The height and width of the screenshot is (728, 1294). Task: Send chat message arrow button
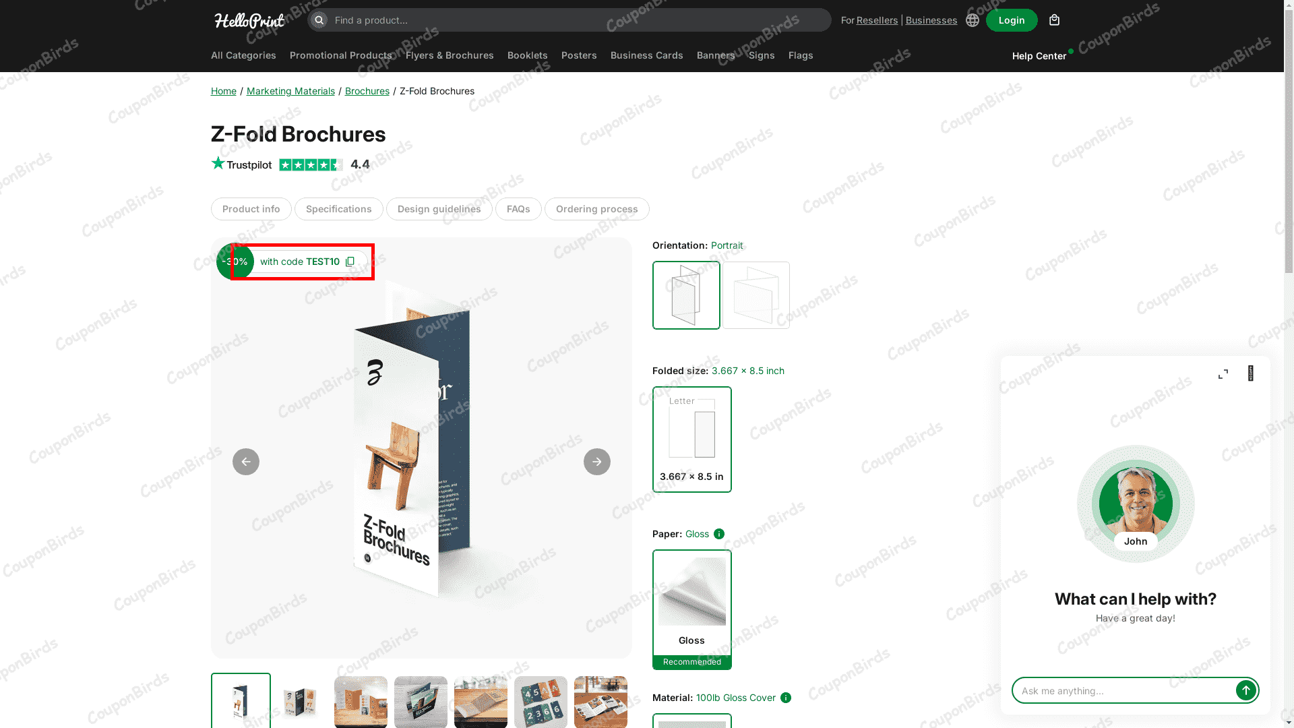(x=1245, y=690)
